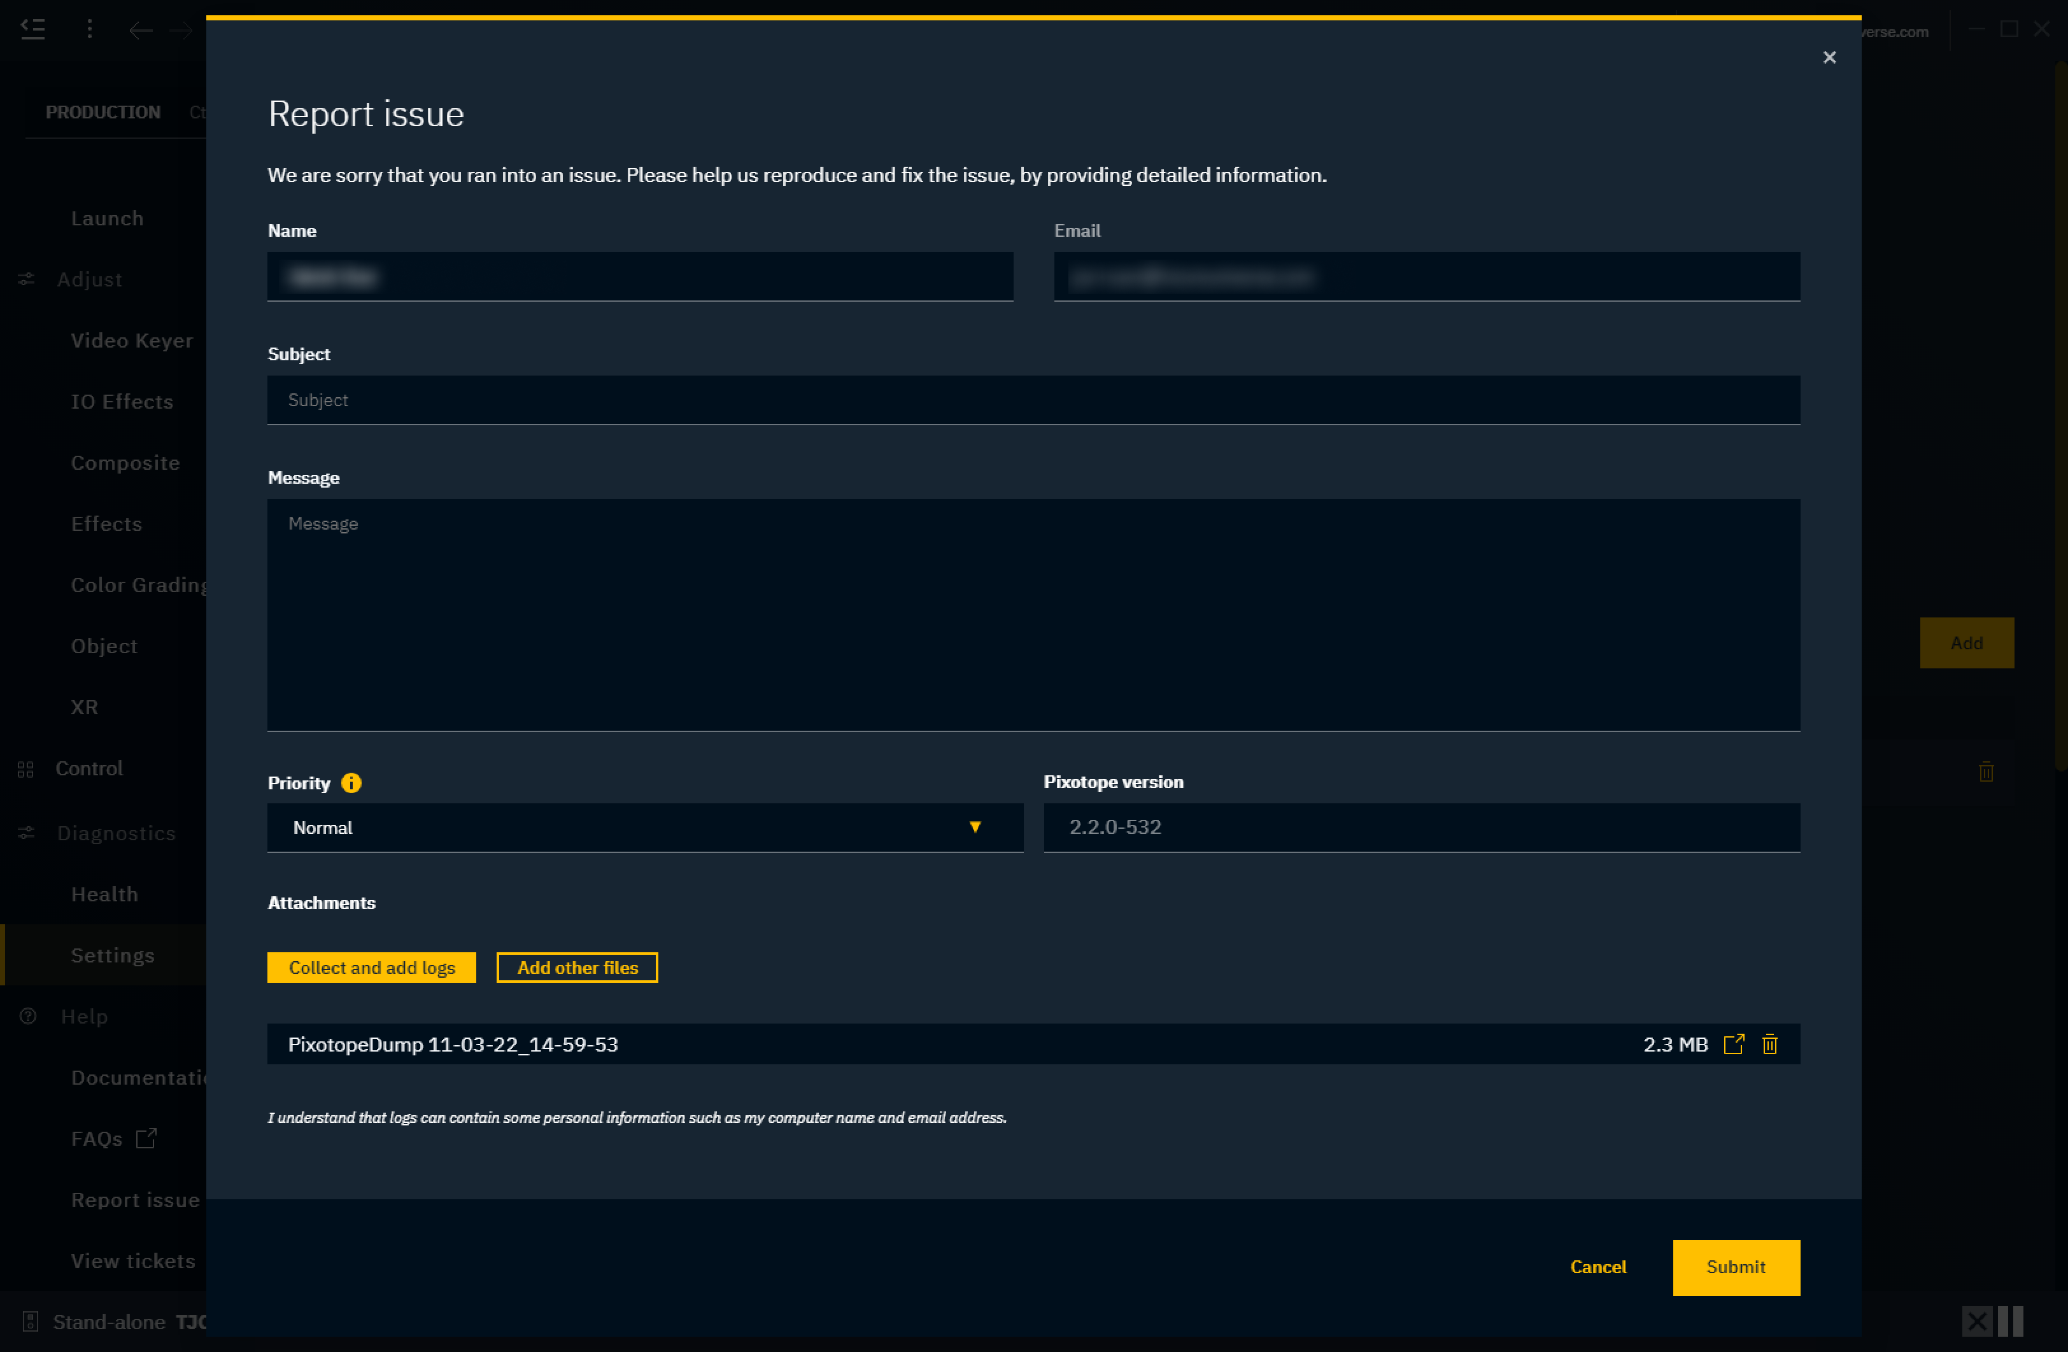Click the Help question mark icon
The width and height of the screenshot is (2068, 1352).
tap(28, 1017)
